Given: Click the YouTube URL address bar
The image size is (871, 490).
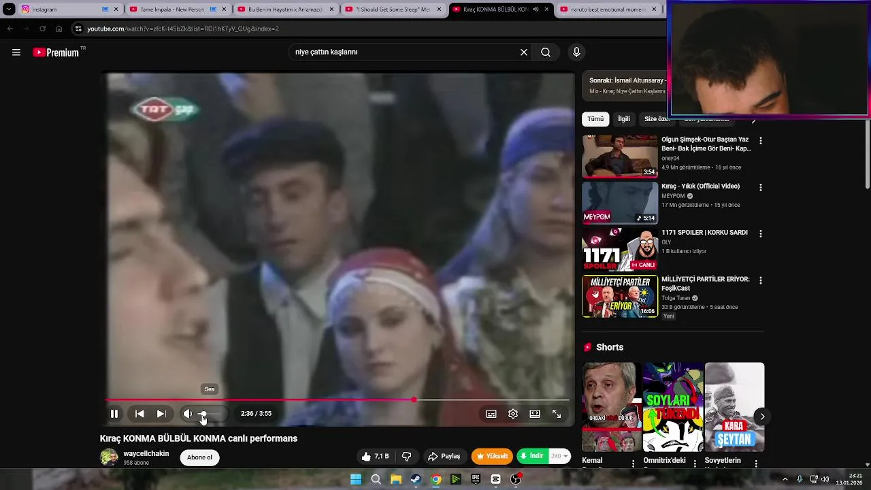Looking at the screenshot, I should pos(367,29).
